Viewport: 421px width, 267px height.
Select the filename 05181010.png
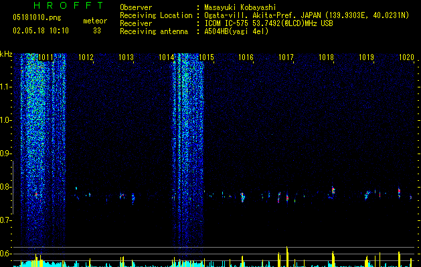coord(37,18)
